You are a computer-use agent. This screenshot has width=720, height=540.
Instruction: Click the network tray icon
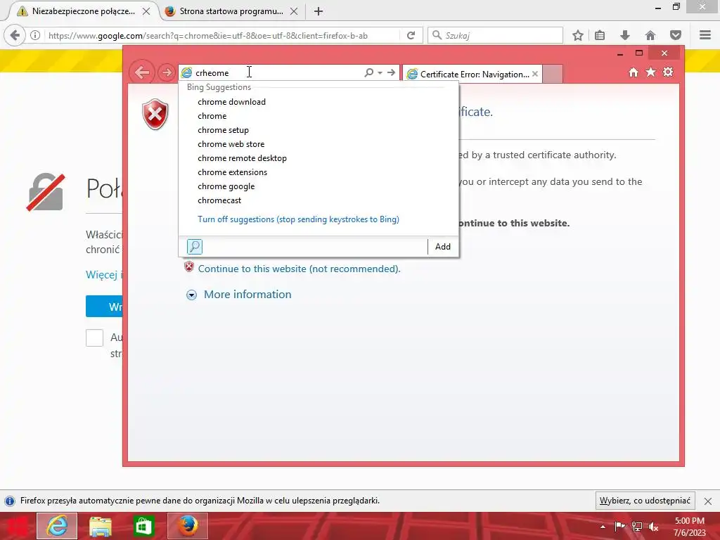[x=637, y=527]
